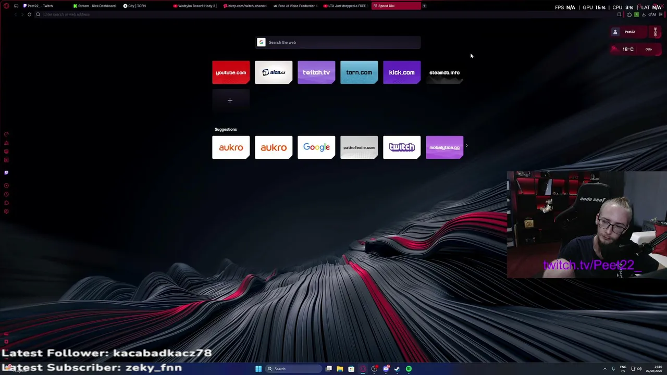
Task: Switch to the LTX Just dropped a FREE tab
Action: pyautogui.click(x=344, y=6)
